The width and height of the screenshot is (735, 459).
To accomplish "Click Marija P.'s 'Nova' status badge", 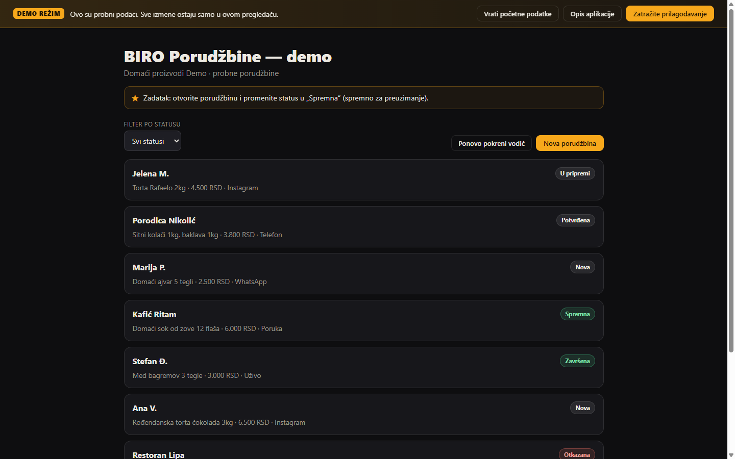I will pyautogui.click(x=582, y=267).
